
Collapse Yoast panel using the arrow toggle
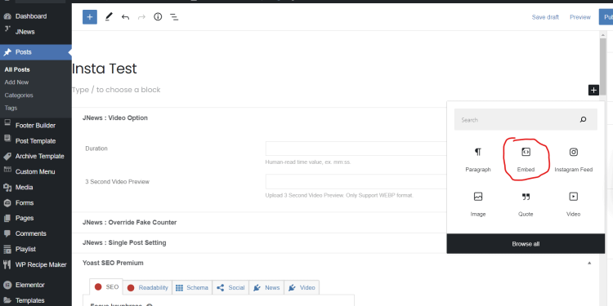[x=589, y=264]
